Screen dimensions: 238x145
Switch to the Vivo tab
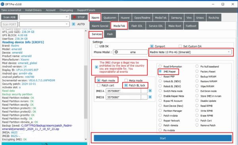point(189,17)
